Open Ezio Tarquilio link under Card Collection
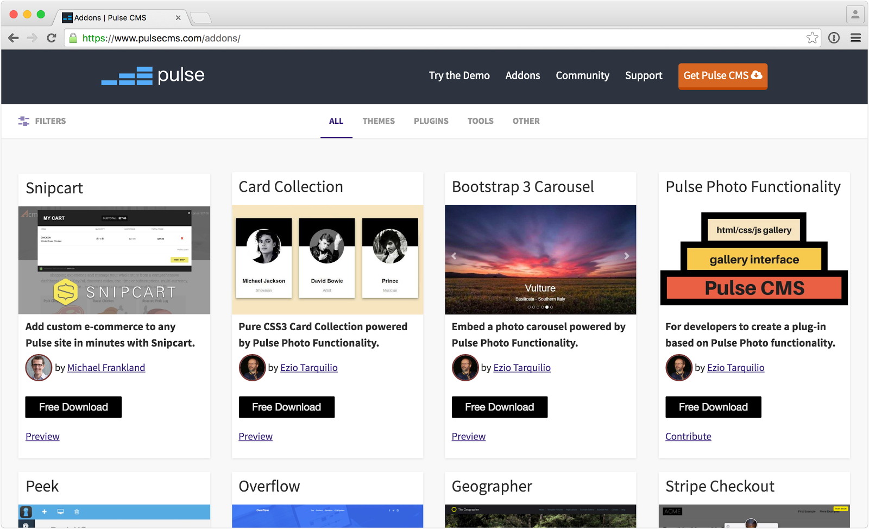Viewport: 869px width, 529px height. coord(309,368)
